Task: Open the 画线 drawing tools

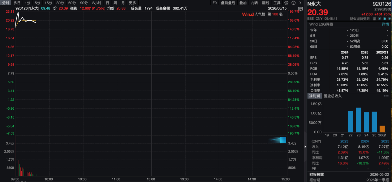Action: coord(265,3)
